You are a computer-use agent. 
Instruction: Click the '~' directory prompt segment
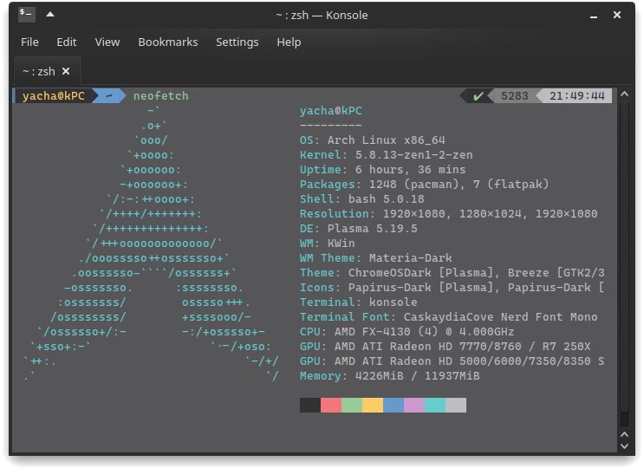point(108,95)
